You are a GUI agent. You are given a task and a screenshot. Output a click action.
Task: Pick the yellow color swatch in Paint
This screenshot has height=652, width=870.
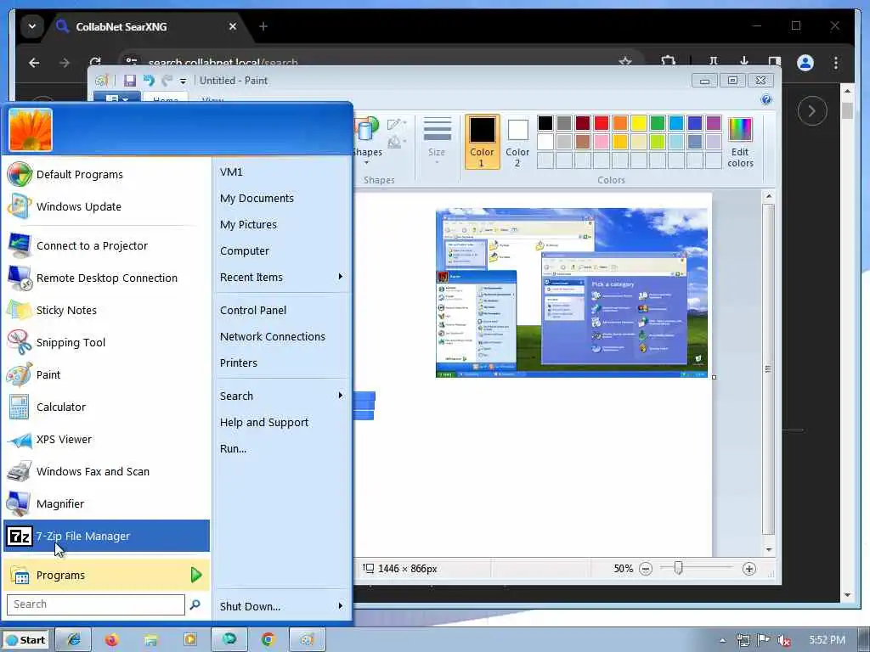pos(639,122)
